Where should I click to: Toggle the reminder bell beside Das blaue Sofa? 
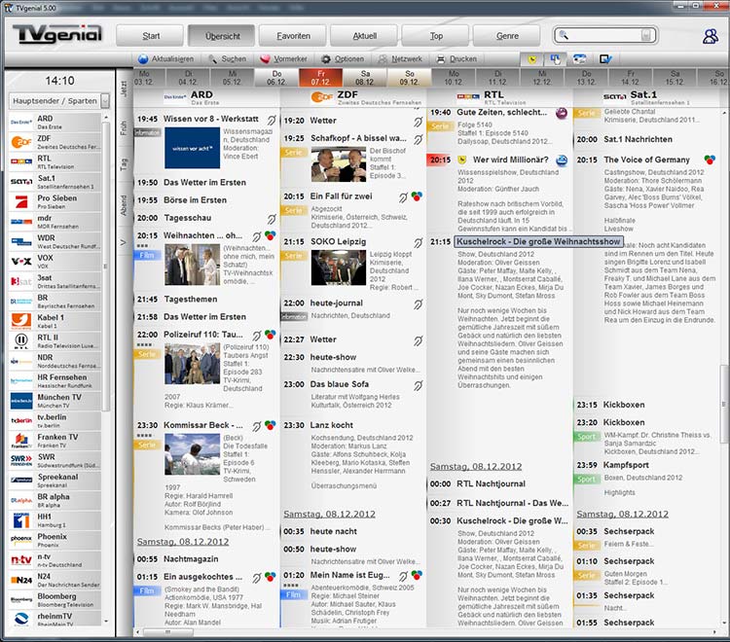point(419,385)
